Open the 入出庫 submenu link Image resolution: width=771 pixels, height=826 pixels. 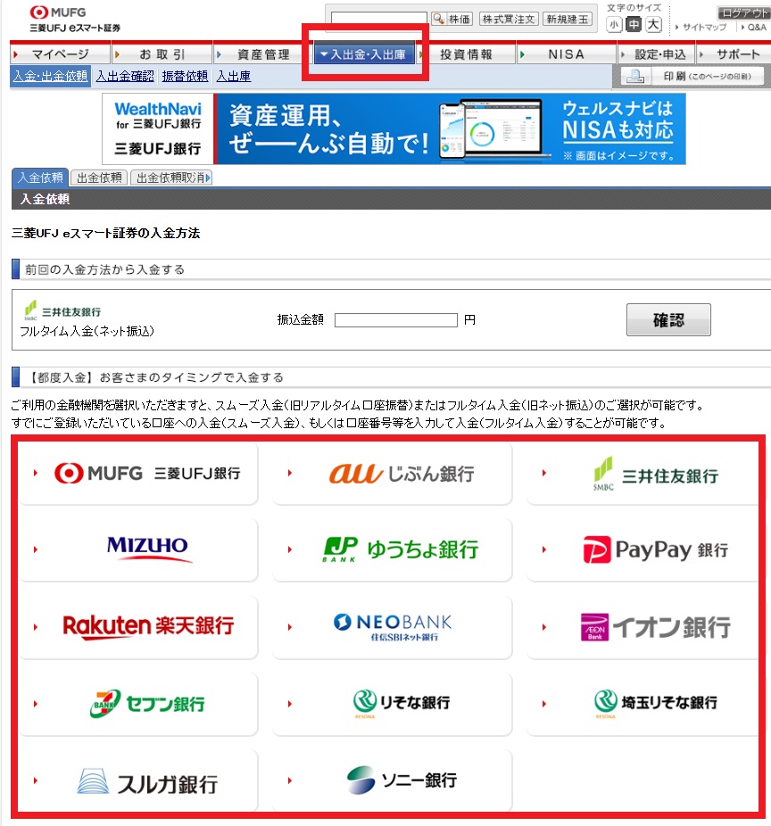(234, 77)
